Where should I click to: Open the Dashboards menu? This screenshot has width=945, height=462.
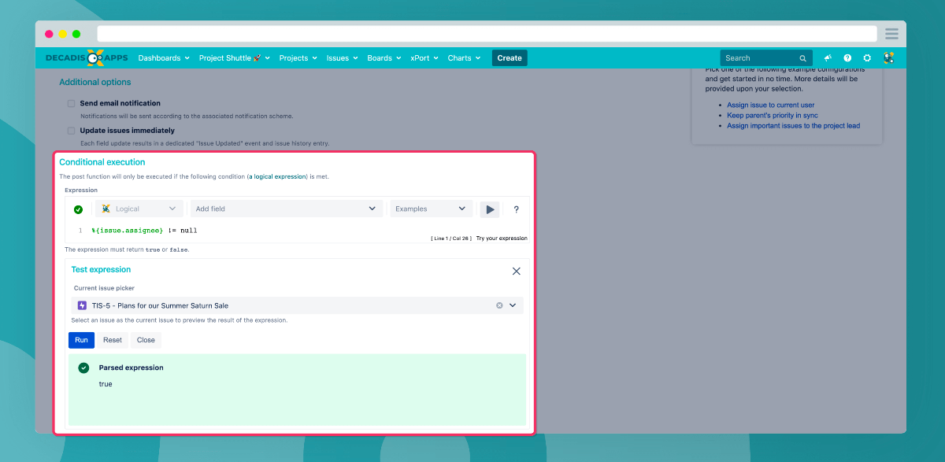point(164,58)
